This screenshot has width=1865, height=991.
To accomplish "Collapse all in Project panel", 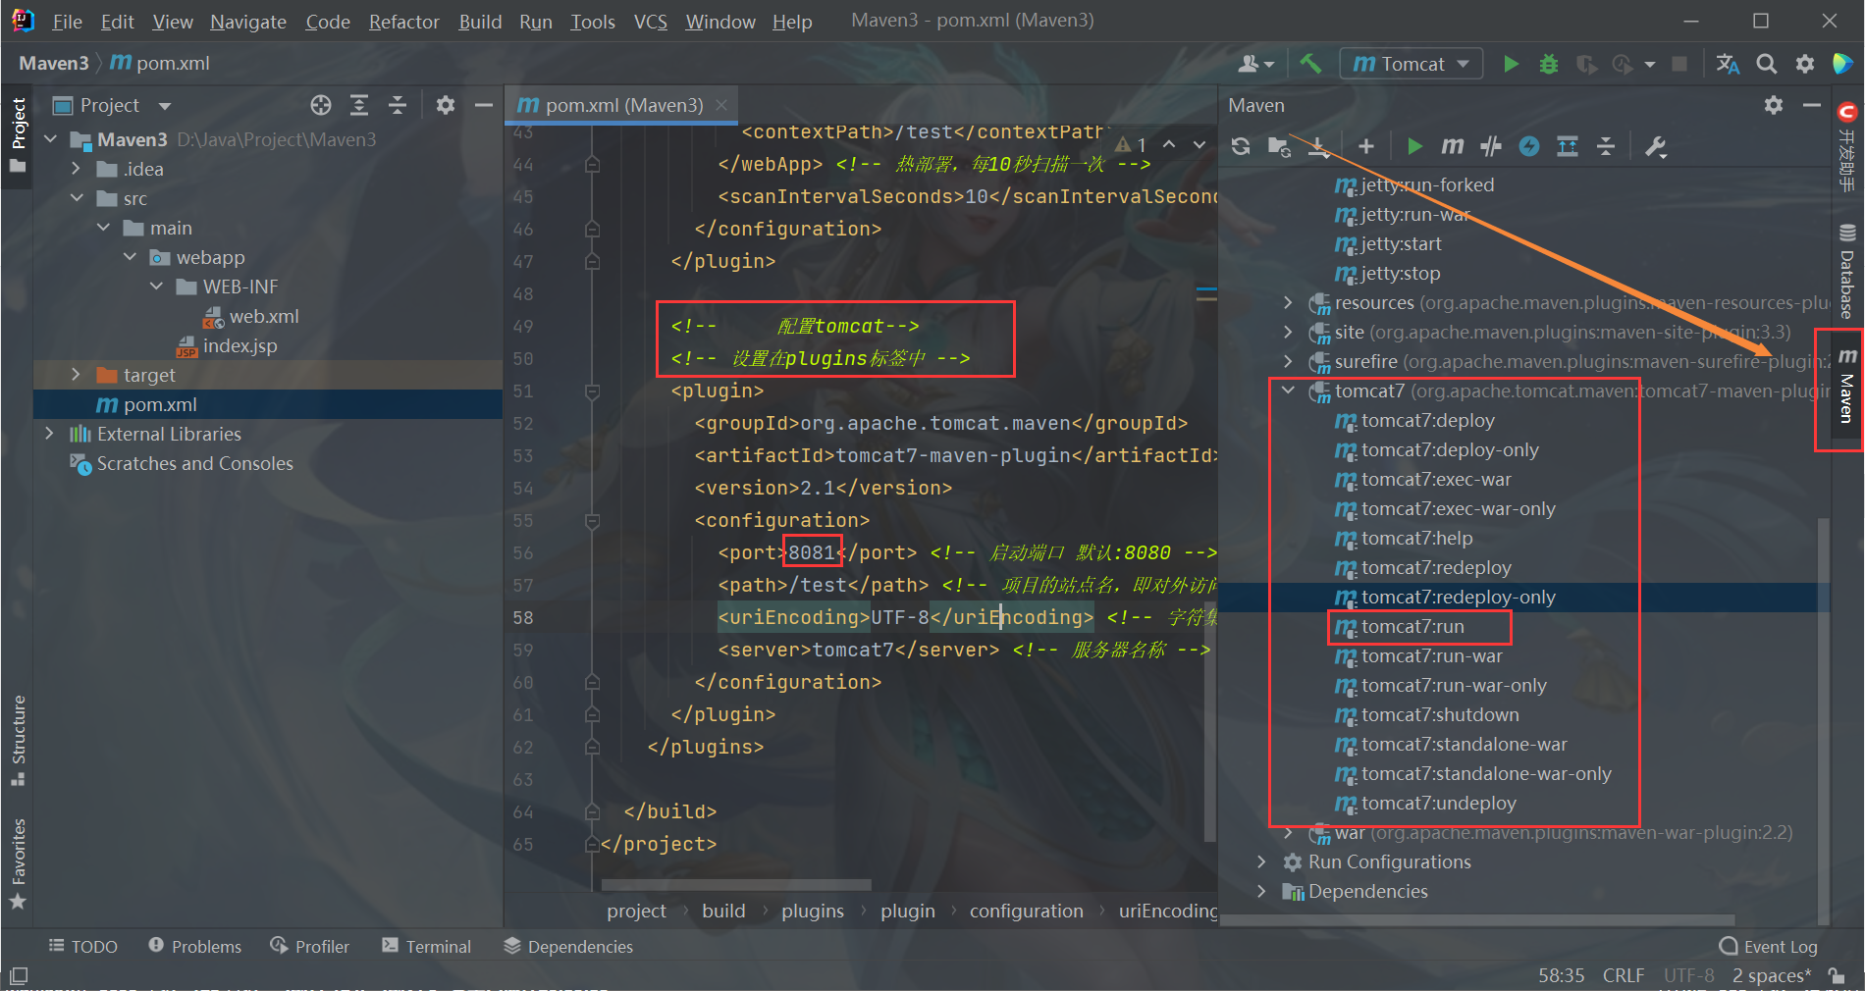I will pos(398,105).
